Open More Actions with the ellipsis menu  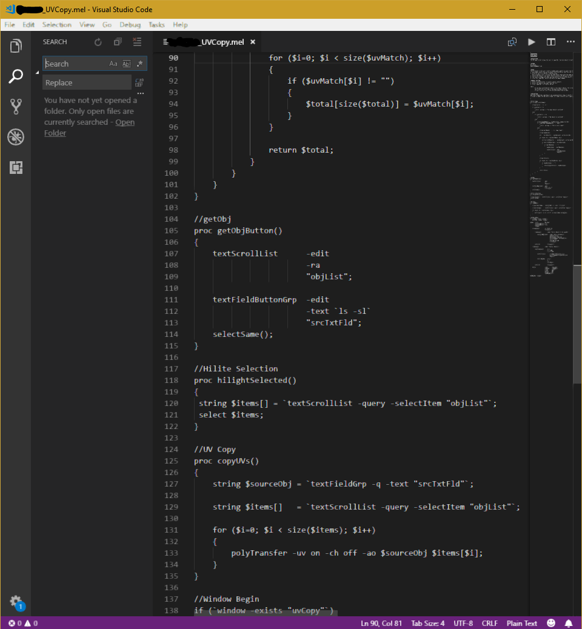pyautogui.click(x=570, y=42)
